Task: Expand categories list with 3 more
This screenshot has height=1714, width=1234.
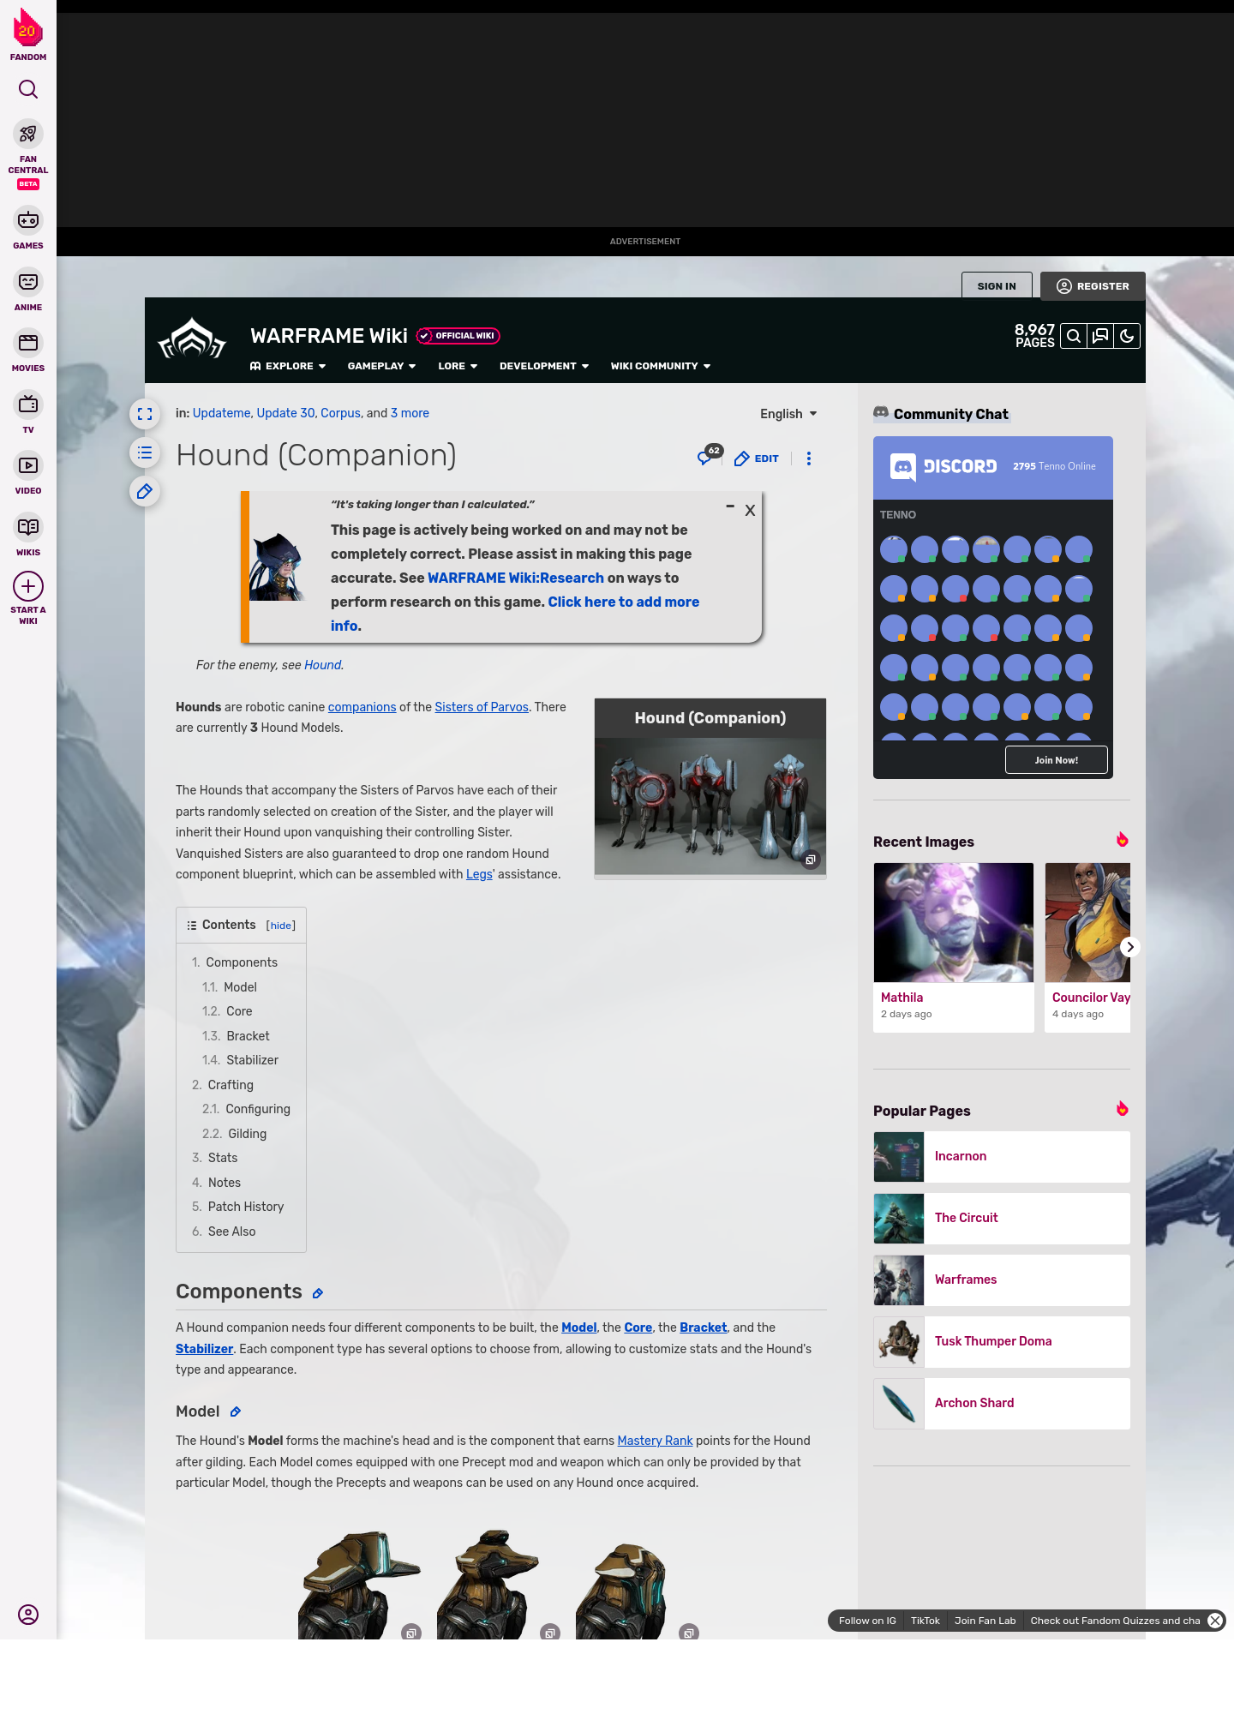Action: pos(410,413)
